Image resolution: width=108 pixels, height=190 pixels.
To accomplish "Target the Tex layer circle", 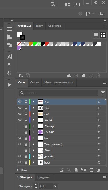I will click(x=99, y=102).
